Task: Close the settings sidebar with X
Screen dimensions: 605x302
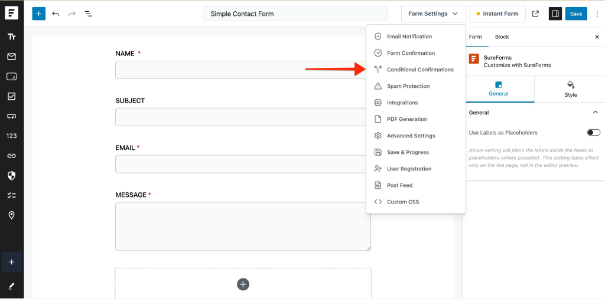Action: [597, 37]
